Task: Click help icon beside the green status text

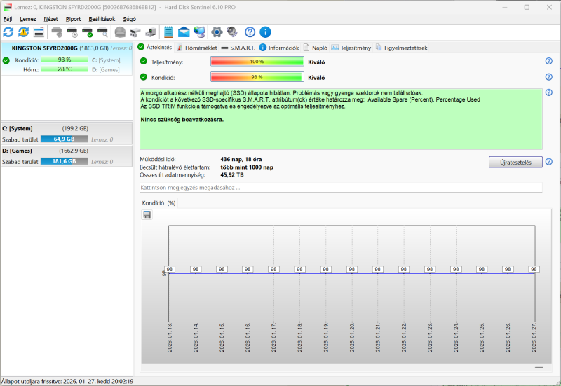Action: pyautogui.click(x=549, y=92)
